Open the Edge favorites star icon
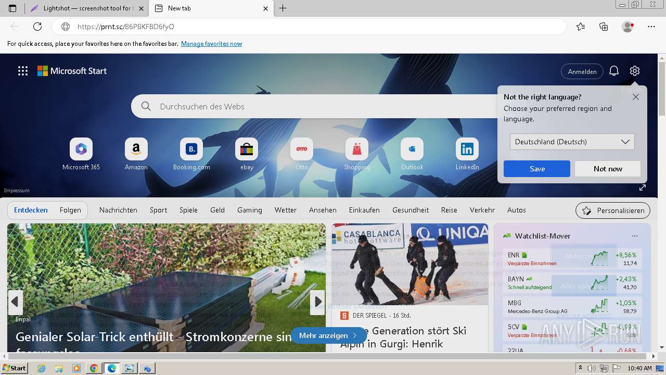666x375 pixels. pyautogui.click(x=581, y=27)
